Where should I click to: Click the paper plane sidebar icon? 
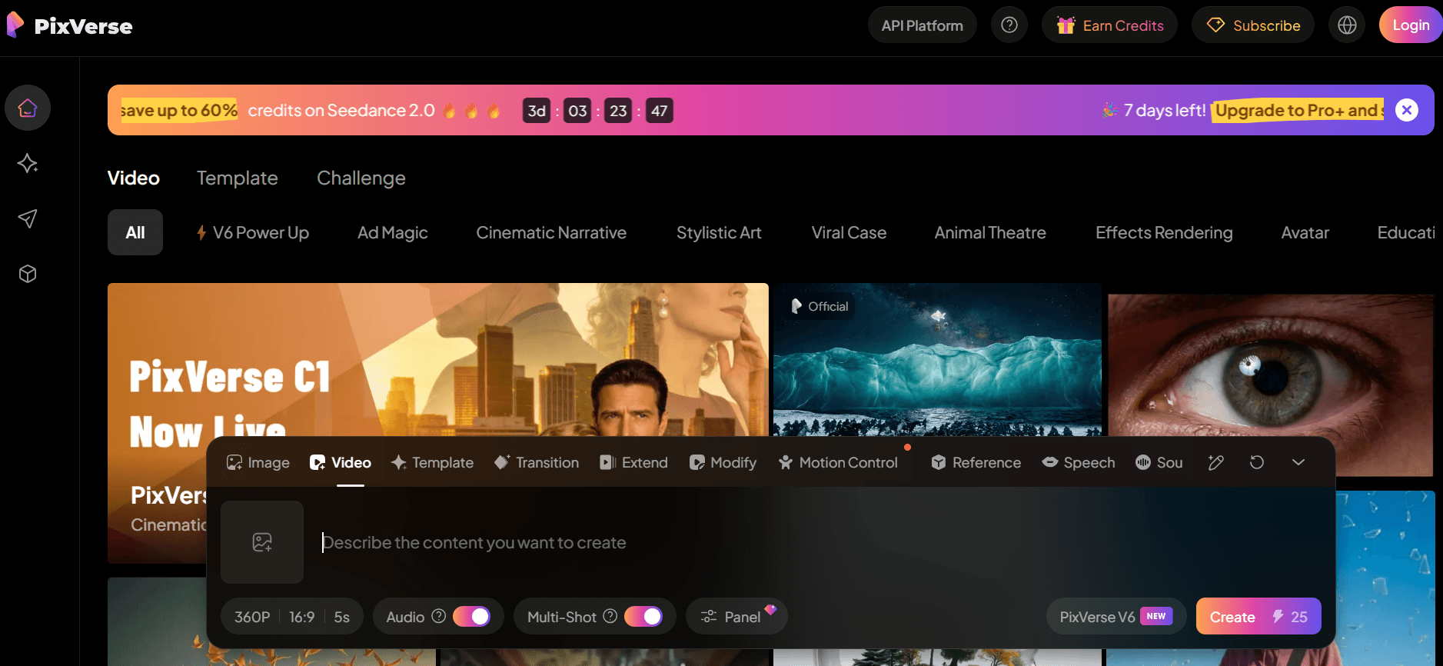click(x=28, y=218)
